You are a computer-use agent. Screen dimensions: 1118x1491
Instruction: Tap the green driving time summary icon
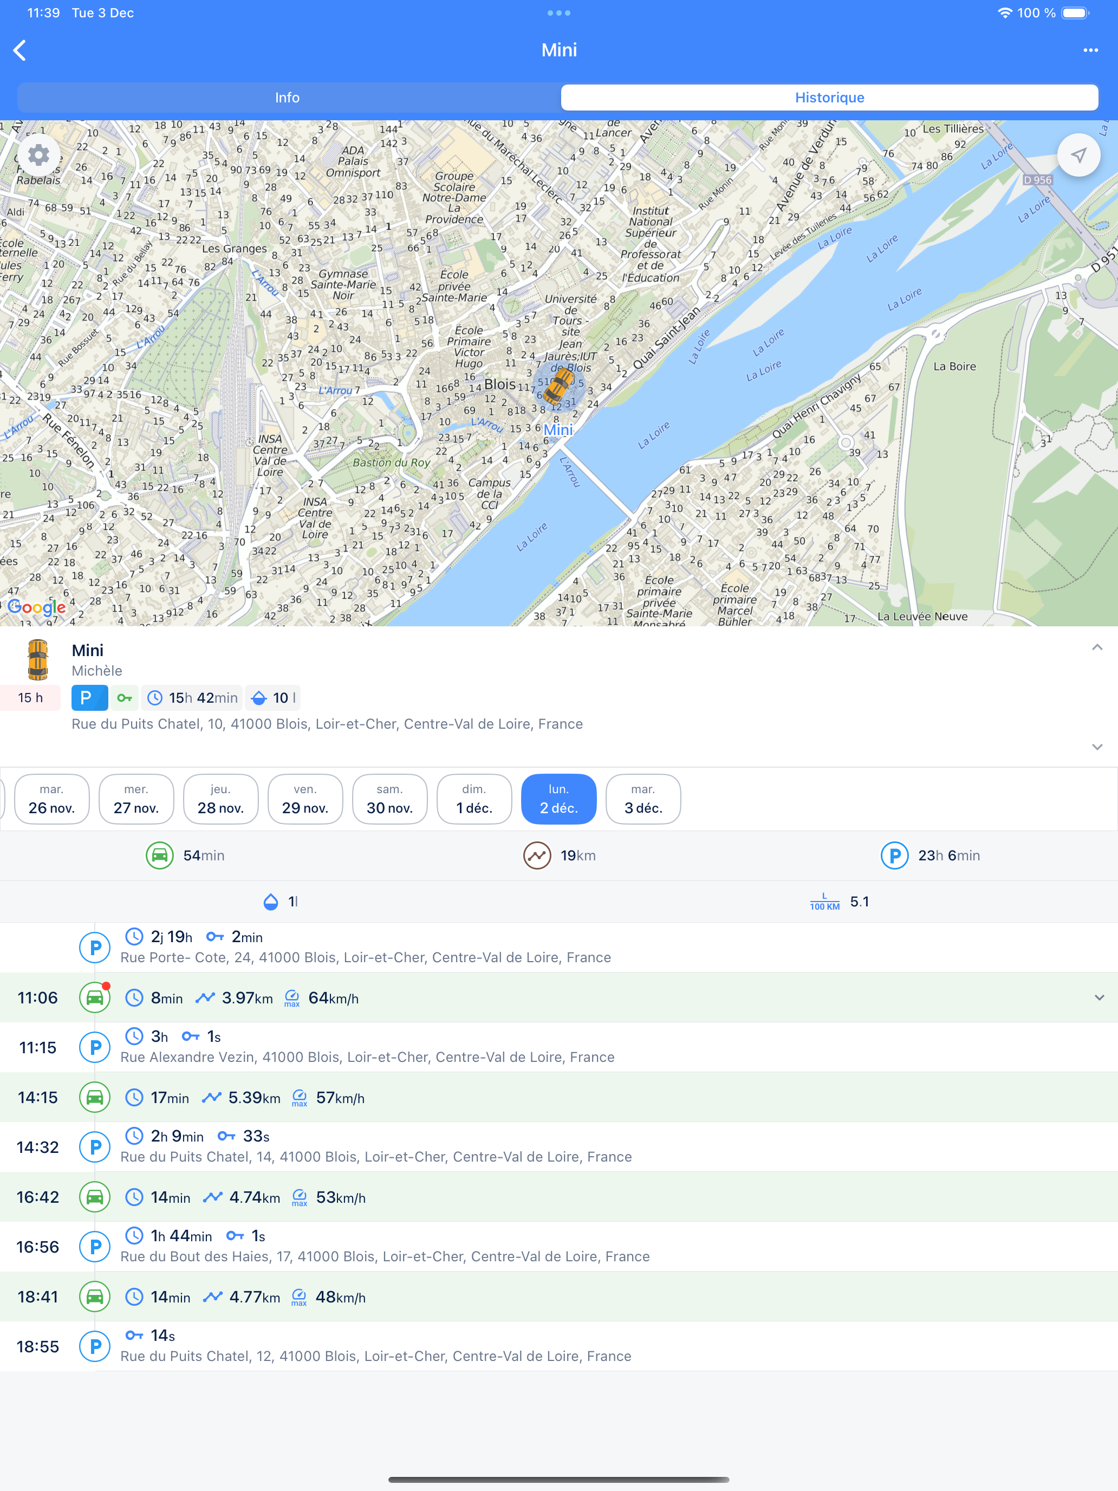[160, 855]
